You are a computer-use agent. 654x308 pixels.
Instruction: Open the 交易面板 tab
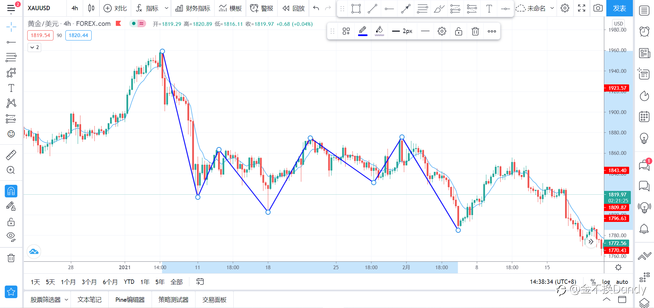[214, 300]
